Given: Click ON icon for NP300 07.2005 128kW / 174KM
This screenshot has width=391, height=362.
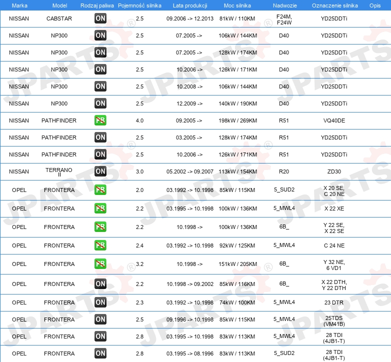Looking at the screenshot, I should 100,52.
